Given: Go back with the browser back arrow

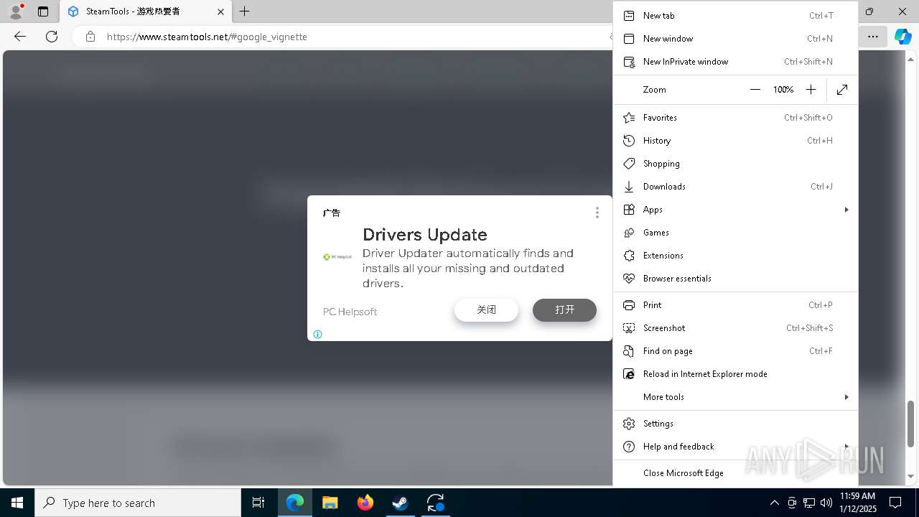Looking at the screenshot, I should tap(20, 37).
